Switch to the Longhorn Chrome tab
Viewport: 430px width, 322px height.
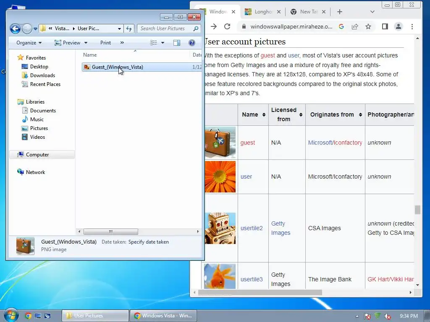point(263,12)
